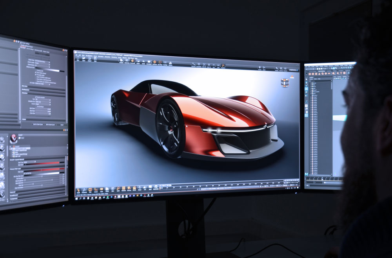
Task: Open the animation Type dropdown
Action: 43,99
